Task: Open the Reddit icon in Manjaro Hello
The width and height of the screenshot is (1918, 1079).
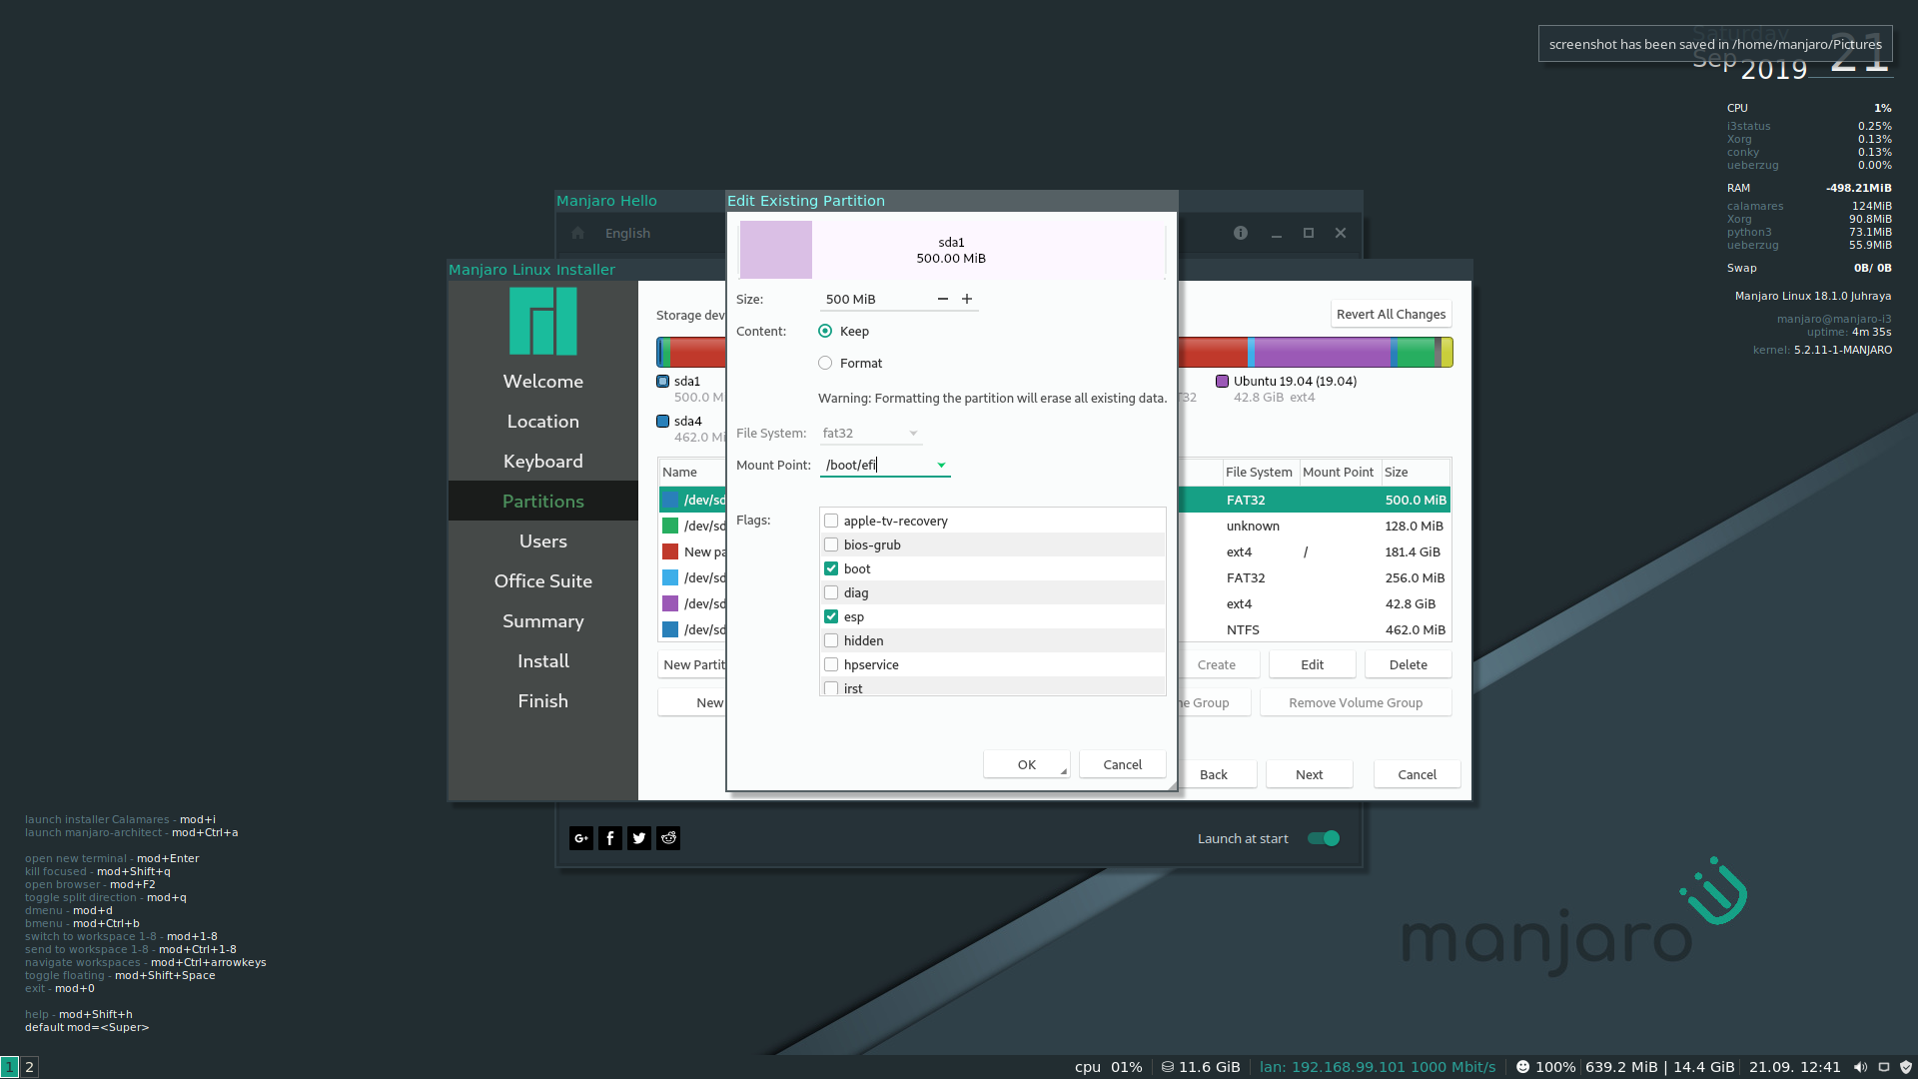Action: [667, 838]
